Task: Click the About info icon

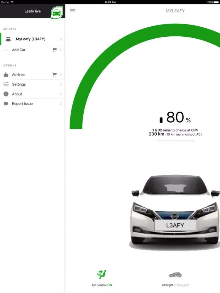Action: tap(6, 94)
